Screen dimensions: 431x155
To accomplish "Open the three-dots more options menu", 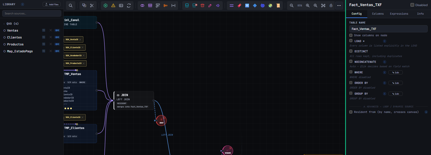I will [x=339, y=6].
